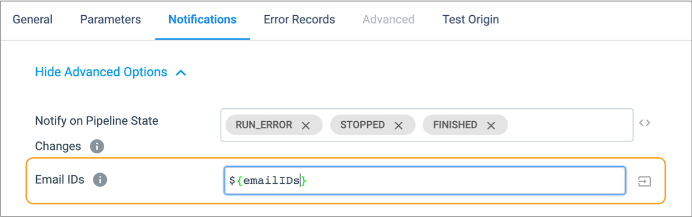Image resolution: width=692 pixels, height=217 pixels.
Task: Toggle expression mode with angle brackets icon
Action: click(x=644, y=122)
